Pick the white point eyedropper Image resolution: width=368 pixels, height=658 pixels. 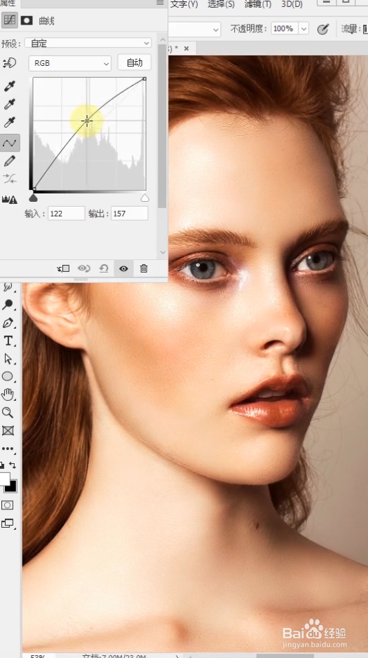pos(9,123)
